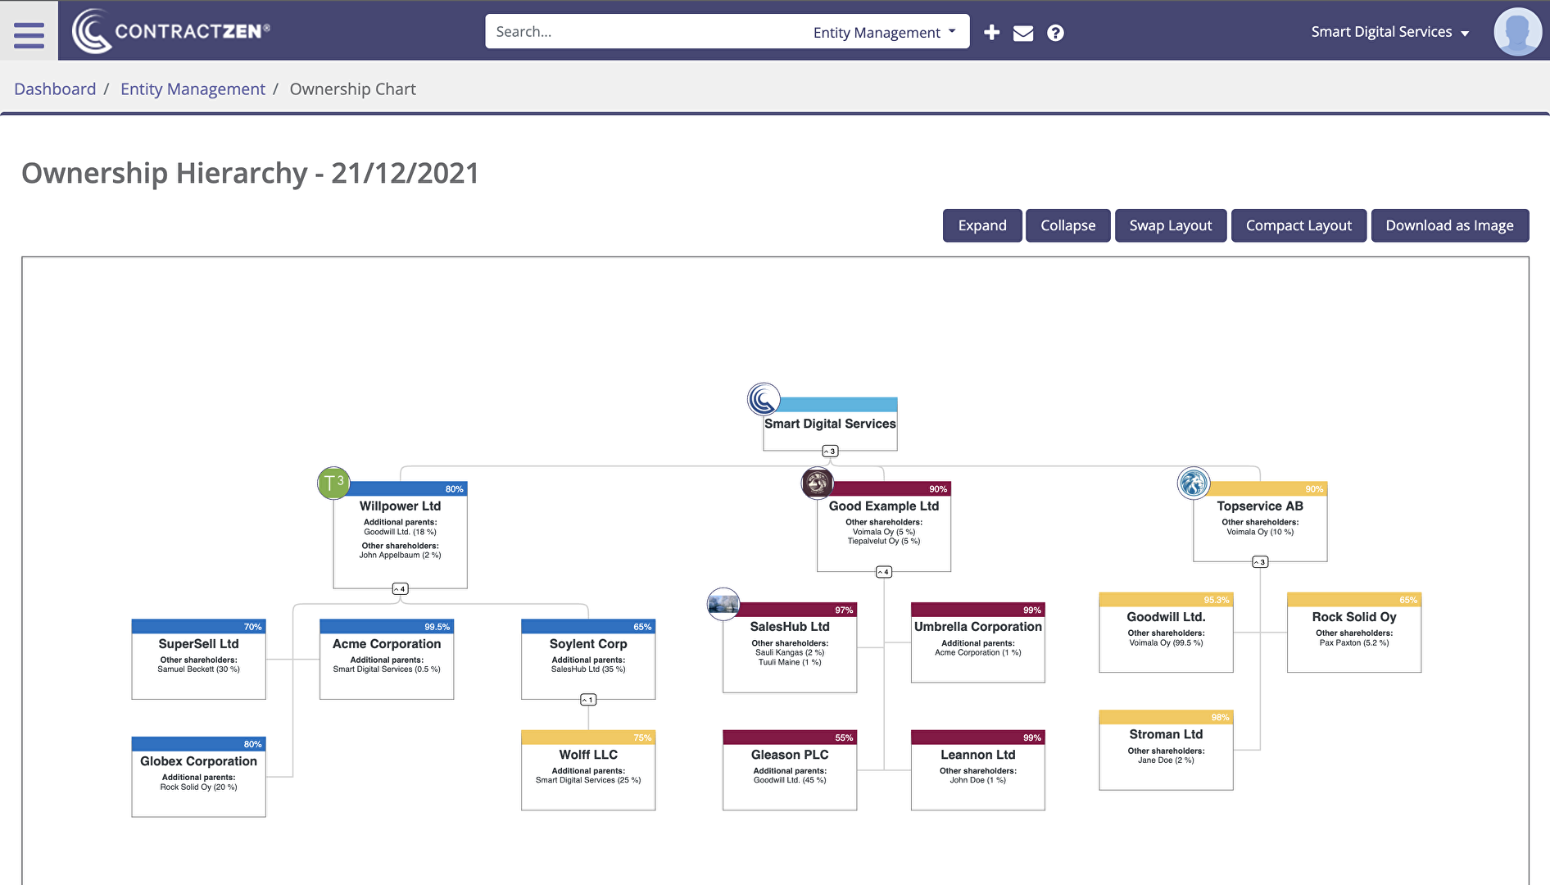Open the help question mark icon
Viewport: 1550px width, 885px height.
(x=1055, y=33)
